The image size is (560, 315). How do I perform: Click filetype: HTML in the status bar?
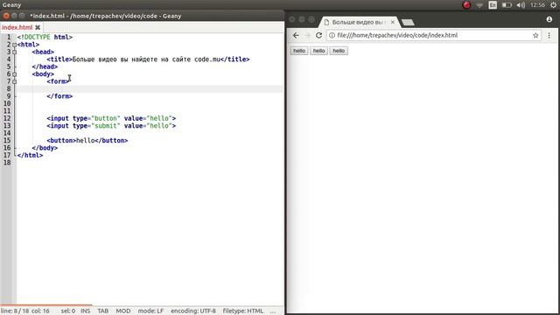tap(243, 311)
